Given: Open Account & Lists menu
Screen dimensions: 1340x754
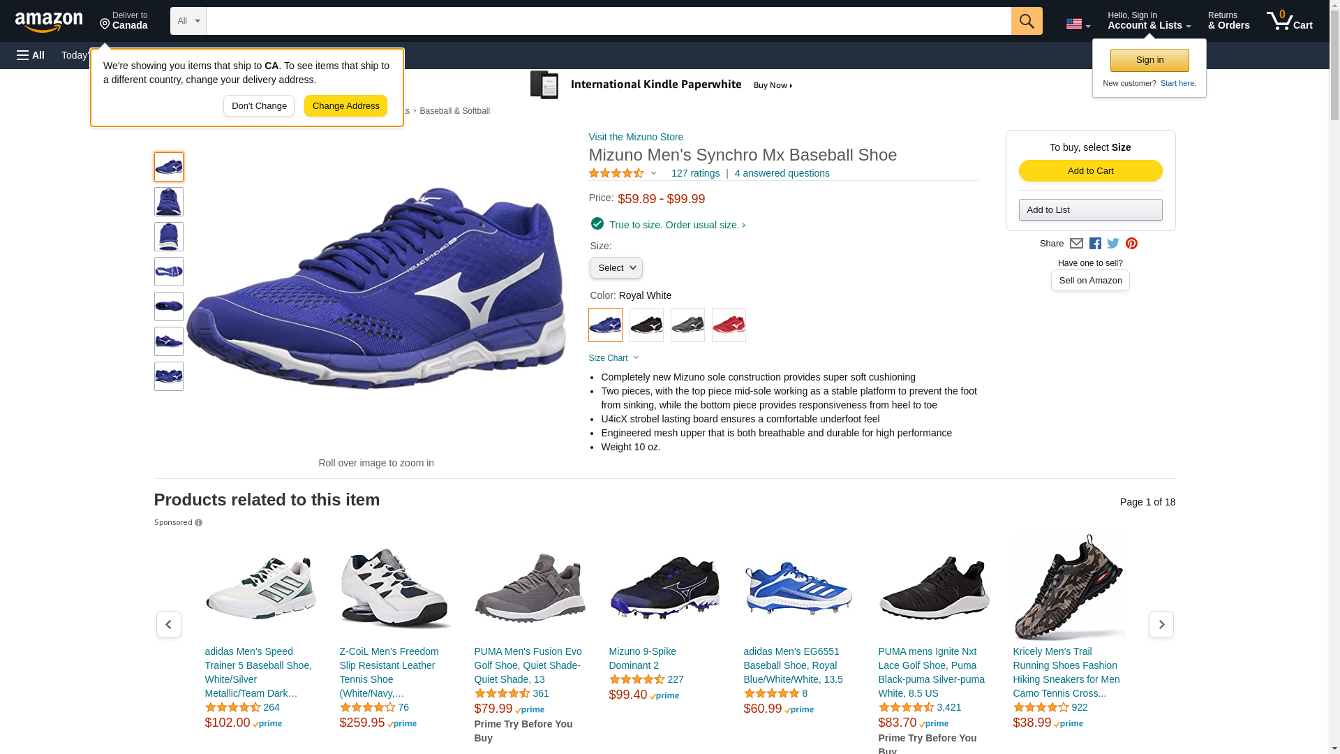Looking at the screenshot, I should point(1149,21).
